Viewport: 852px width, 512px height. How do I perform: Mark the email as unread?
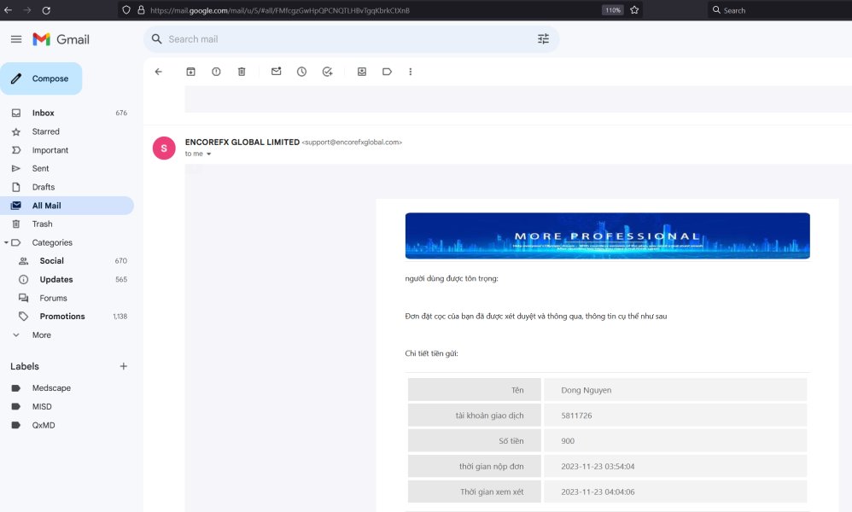point(276,72)
